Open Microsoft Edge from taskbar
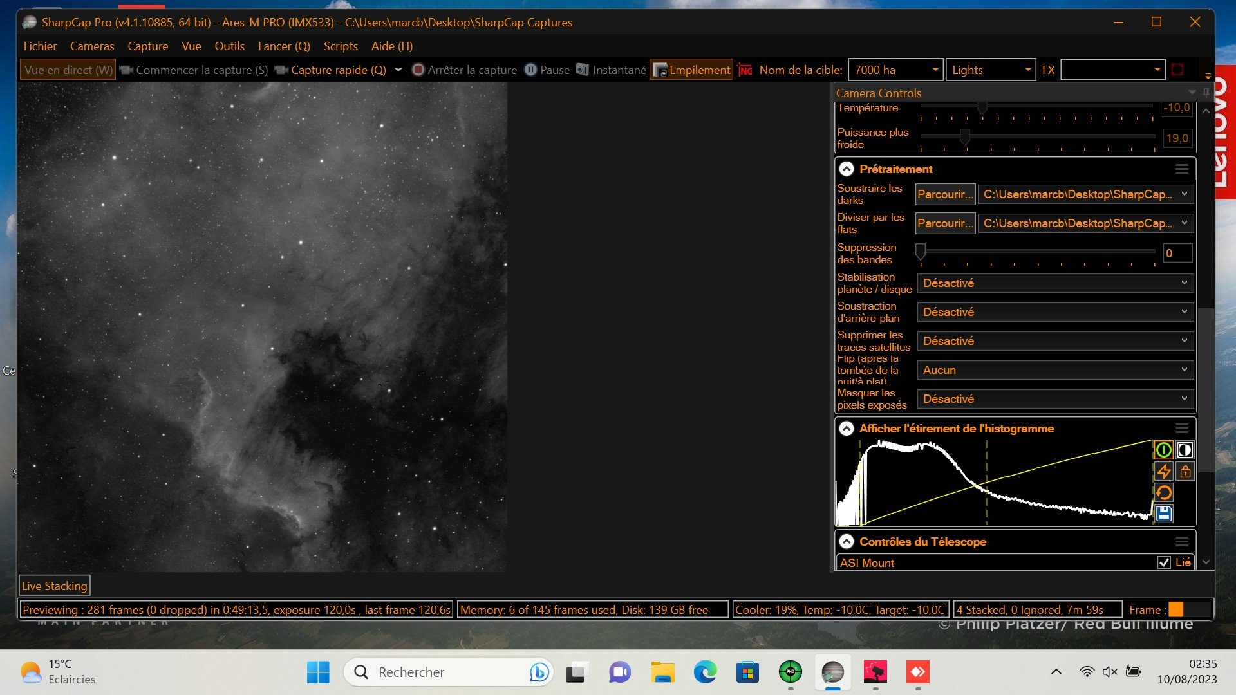The image size is (1236, 695). coord(705,672)
